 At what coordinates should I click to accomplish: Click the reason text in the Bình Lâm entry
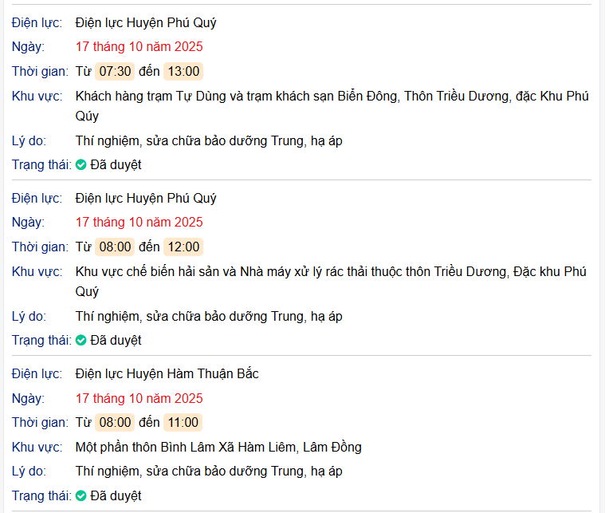click(209, 472)
